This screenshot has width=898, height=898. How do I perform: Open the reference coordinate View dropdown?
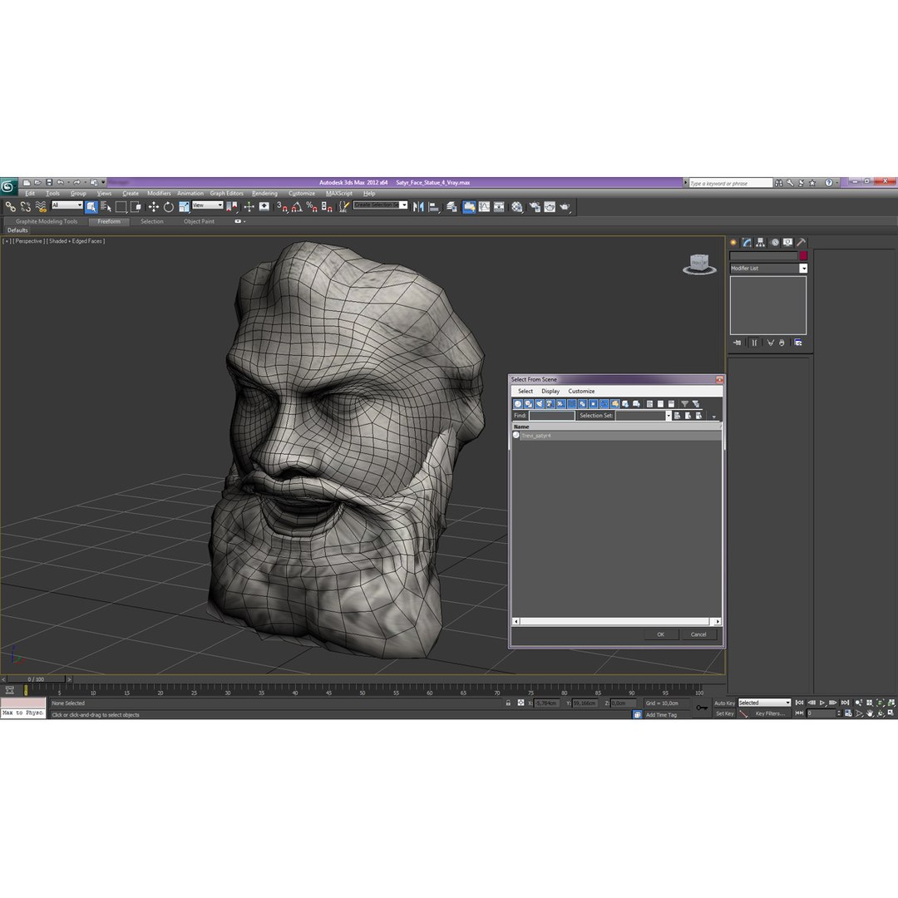pyautogui.click(x=207, y=205)
